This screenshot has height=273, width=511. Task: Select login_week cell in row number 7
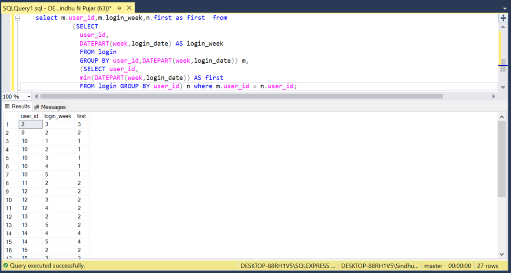tap(59, 174)
